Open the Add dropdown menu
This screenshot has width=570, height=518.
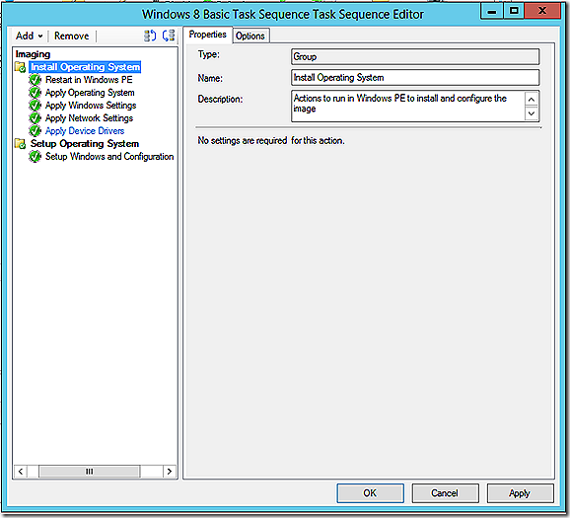[29, 36]
